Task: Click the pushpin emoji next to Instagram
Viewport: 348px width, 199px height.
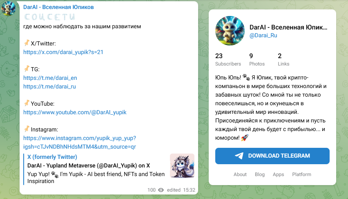Action: (x=27, y=129)
